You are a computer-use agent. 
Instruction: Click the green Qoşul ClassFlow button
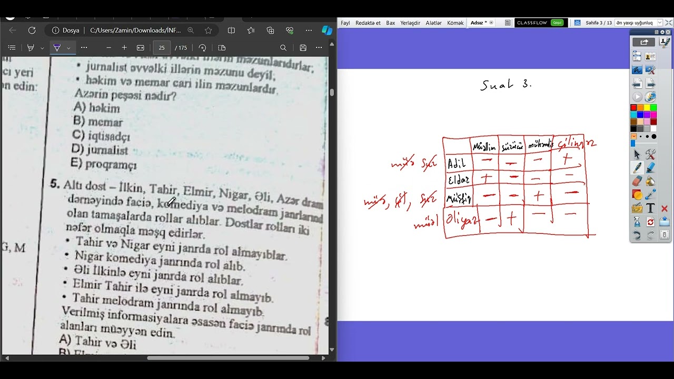pos(557,23)
